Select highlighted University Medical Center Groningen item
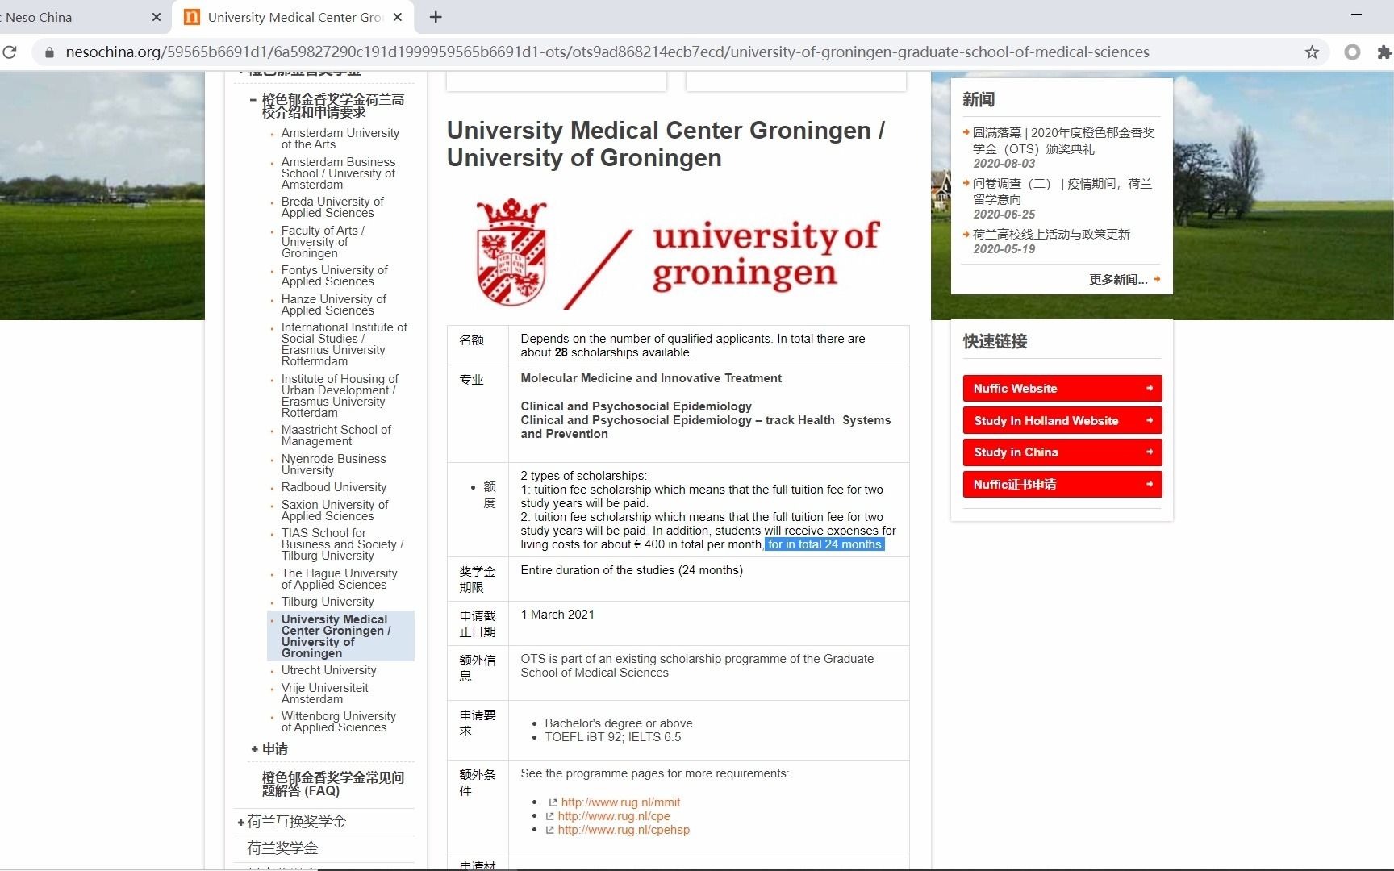The height and width of the screenshot is (871, 1394). tap(340, 636)
